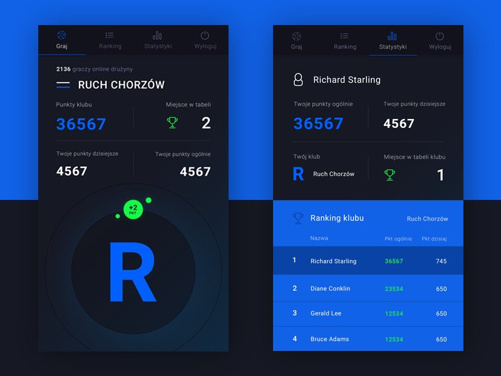Sort by the Pkt ogólnie column header
The image size is (501, 376).
tap(398, 239)
